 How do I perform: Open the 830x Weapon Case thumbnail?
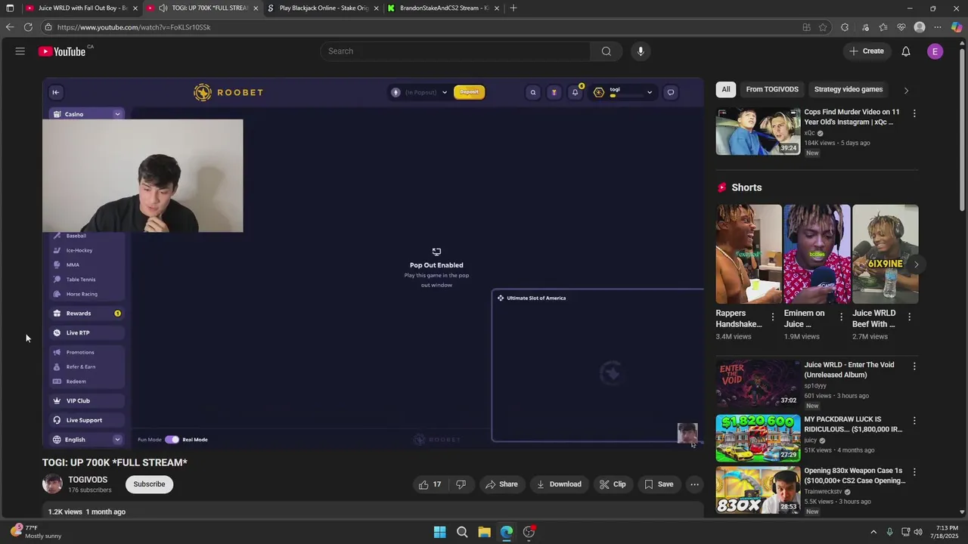point(758,490)
